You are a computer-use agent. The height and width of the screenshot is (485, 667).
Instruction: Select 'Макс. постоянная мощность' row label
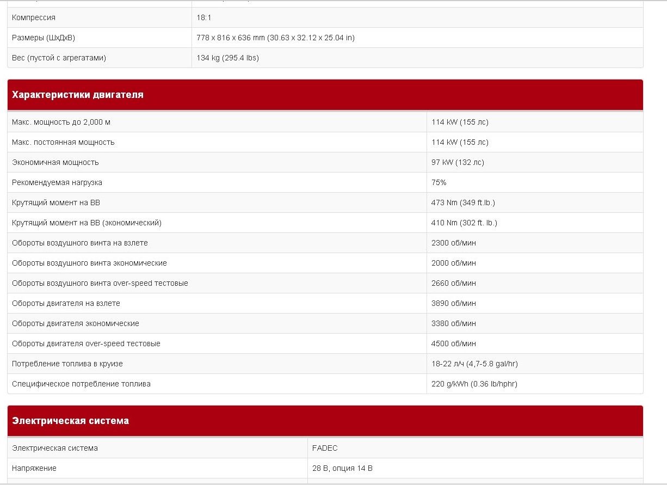click(x=63, y=142)
